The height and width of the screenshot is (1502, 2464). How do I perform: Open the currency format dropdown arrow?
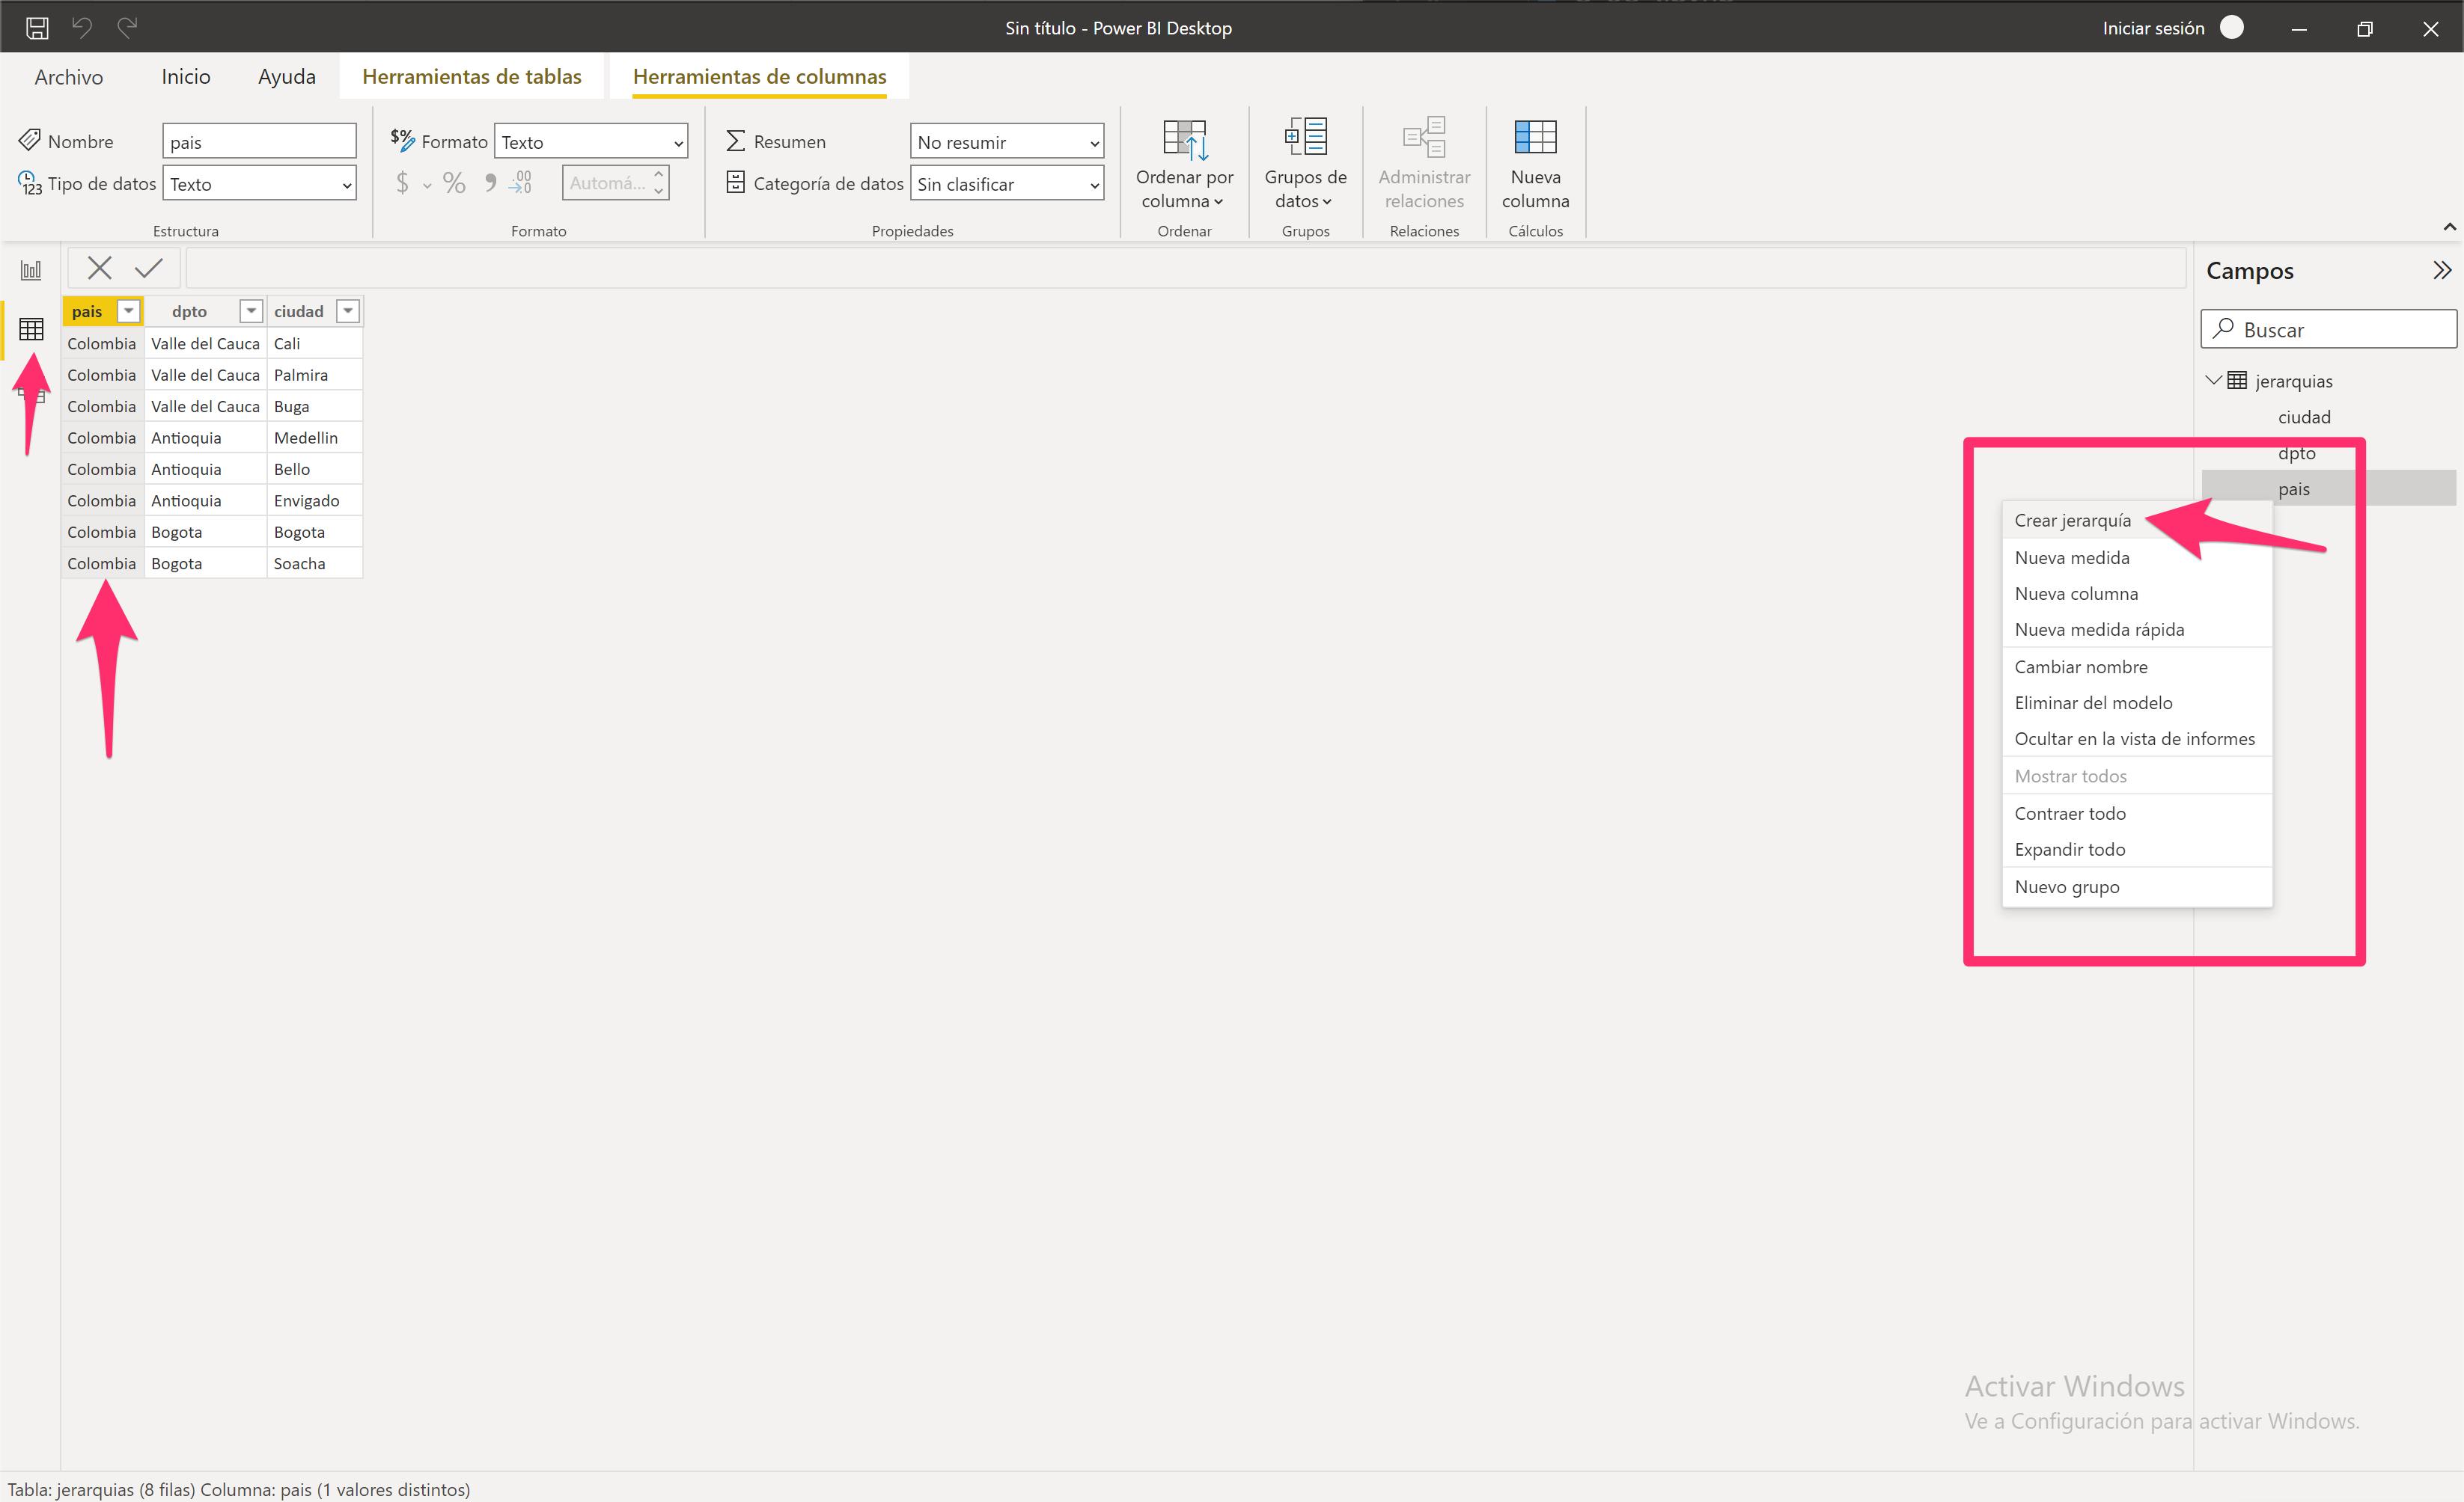coord(427,185)
